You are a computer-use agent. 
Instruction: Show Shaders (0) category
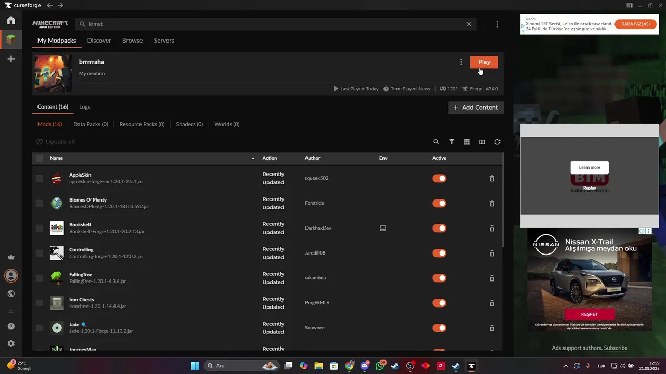[x=189, y=124]
